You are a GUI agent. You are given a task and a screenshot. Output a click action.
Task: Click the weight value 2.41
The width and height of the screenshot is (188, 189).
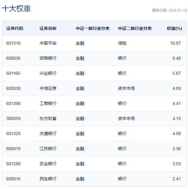[x=177, y=179]
